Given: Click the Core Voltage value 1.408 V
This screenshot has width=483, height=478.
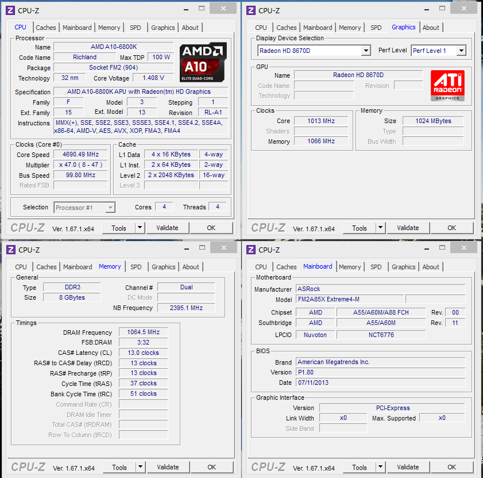Looking at the screenshot, I should pos(153,78).
